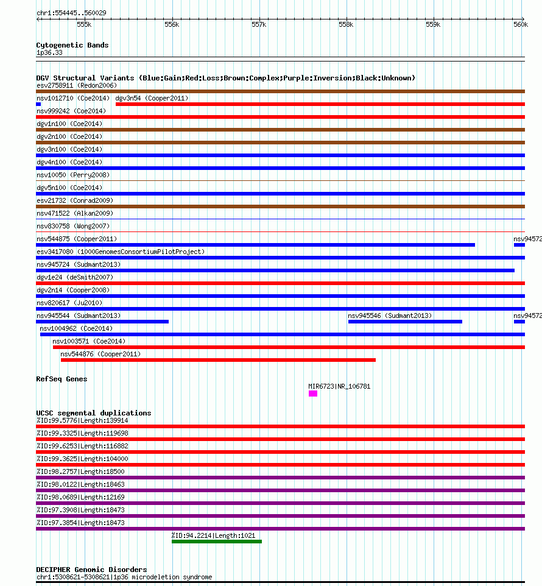Click the DGV Structural Variants track title

[x=225, y=78]
